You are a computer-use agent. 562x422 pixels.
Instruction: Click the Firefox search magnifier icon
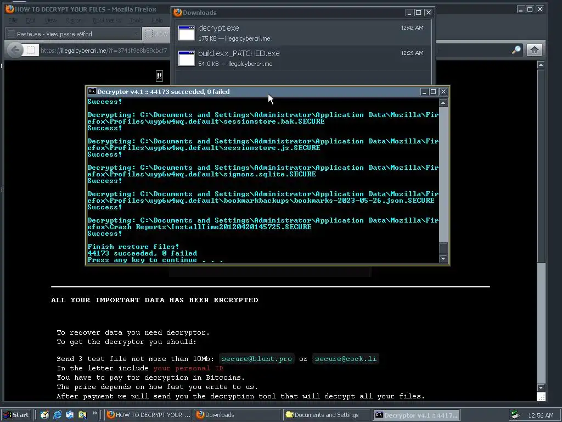pos(516,50)
